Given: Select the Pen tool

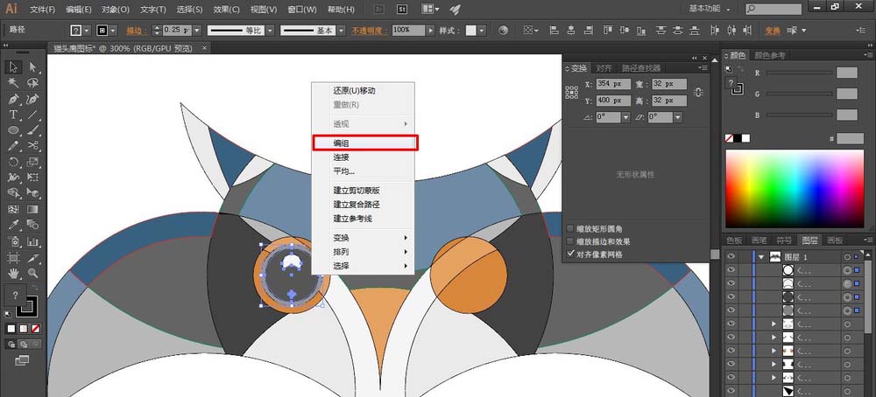Looking at the screenshot, I should point(14,100).
